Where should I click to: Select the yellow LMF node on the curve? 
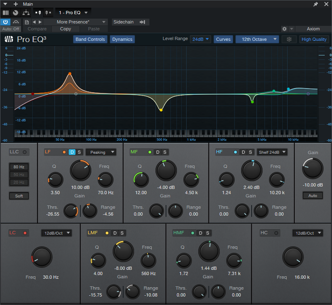click(161, 110)
